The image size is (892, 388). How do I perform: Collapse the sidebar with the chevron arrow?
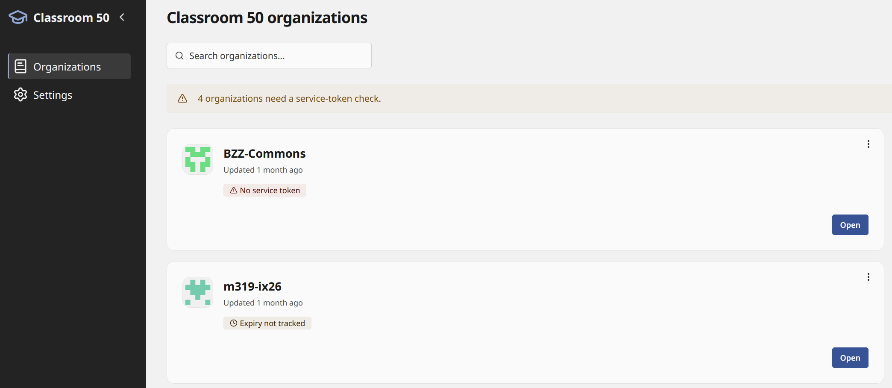(122, 17)
